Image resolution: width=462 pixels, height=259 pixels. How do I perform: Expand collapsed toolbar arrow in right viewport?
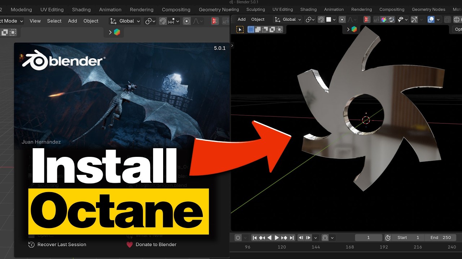click(x=232, y=45)
